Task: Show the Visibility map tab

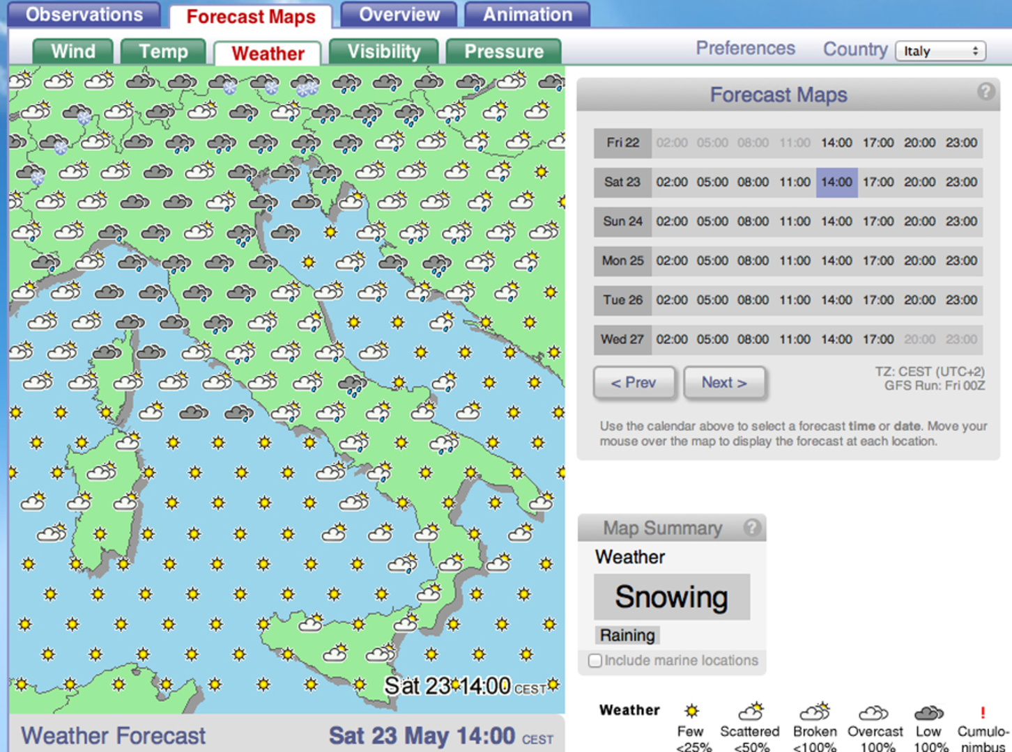Action: [x=384, y=52]
